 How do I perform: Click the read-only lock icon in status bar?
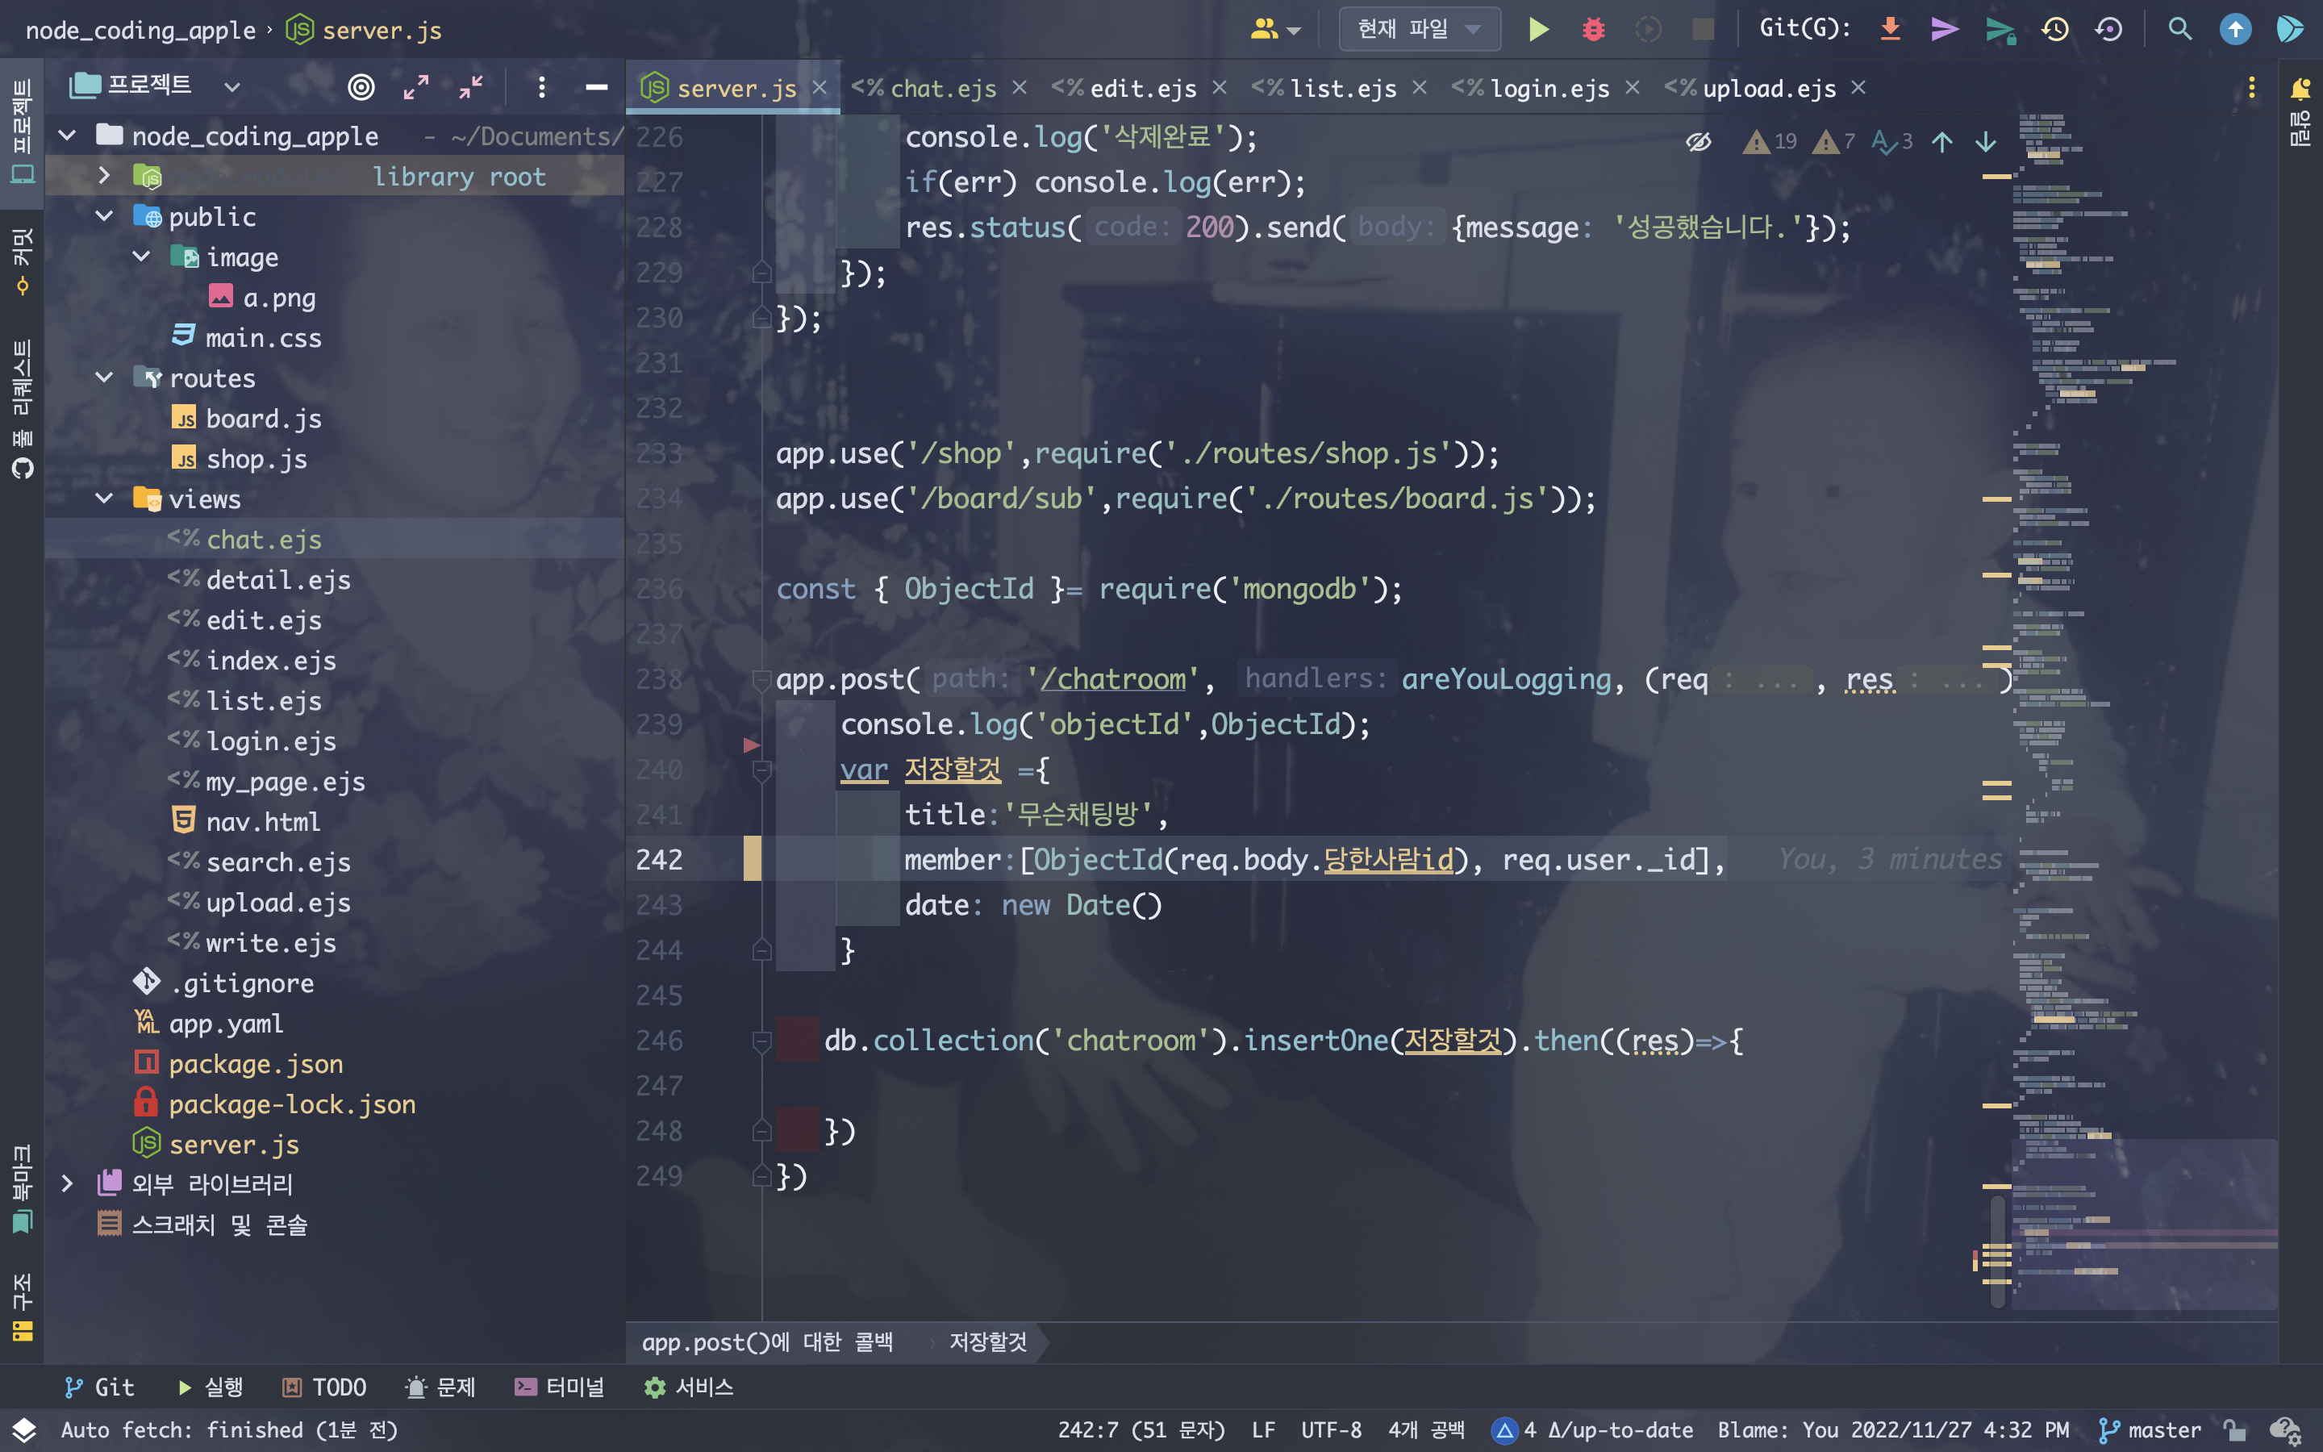click(x=2236, y=1430)
